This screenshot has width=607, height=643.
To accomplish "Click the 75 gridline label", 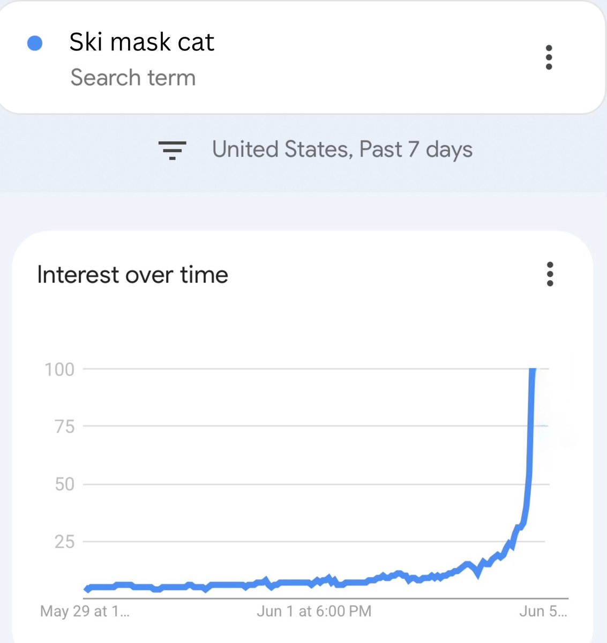I will [x=64, y=427].
